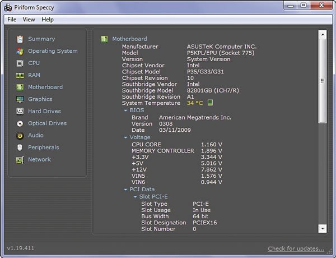Click the v1.19.411 version text
This screenshot has height=258, width=336.
[21, 248]
